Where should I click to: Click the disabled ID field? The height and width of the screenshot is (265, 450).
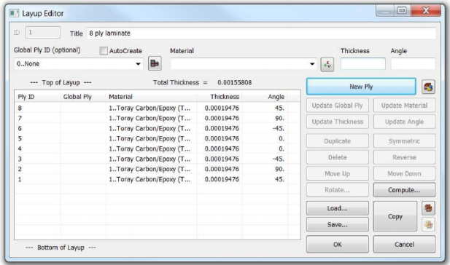tap(43, 32)
